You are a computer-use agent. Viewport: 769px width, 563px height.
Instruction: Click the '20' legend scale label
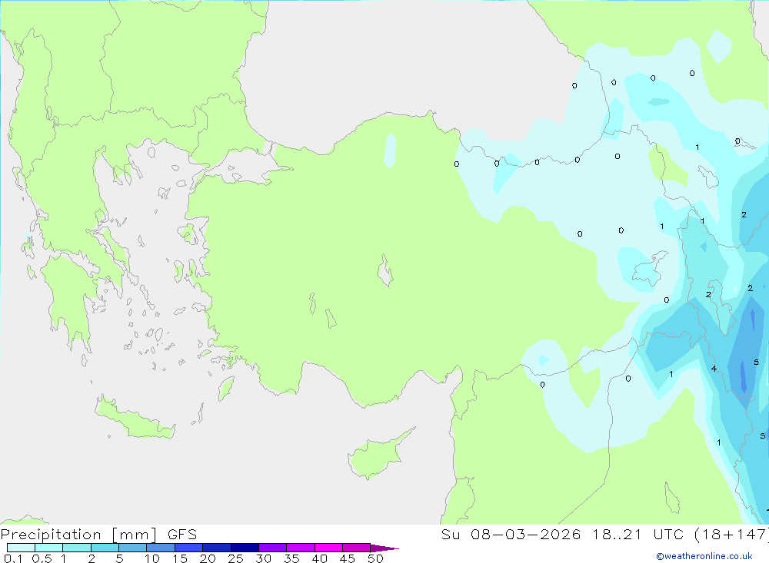[x=208, y=558]
